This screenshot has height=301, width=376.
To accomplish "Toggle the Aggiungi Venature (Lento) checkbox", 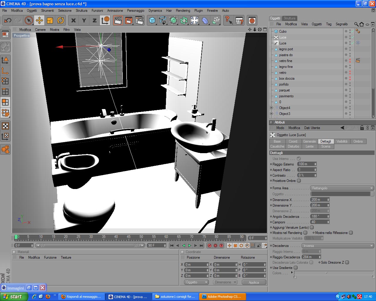I will [x=312, y=227].
